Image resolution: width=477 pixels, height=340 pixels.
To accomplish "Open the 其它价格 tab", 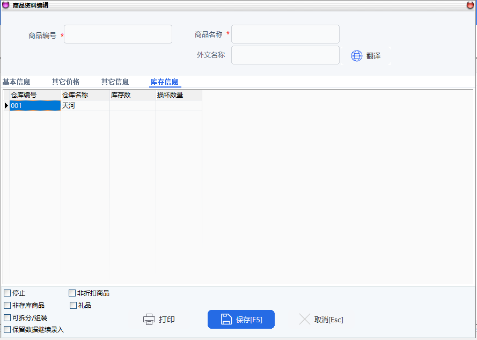I will (65, 82).
